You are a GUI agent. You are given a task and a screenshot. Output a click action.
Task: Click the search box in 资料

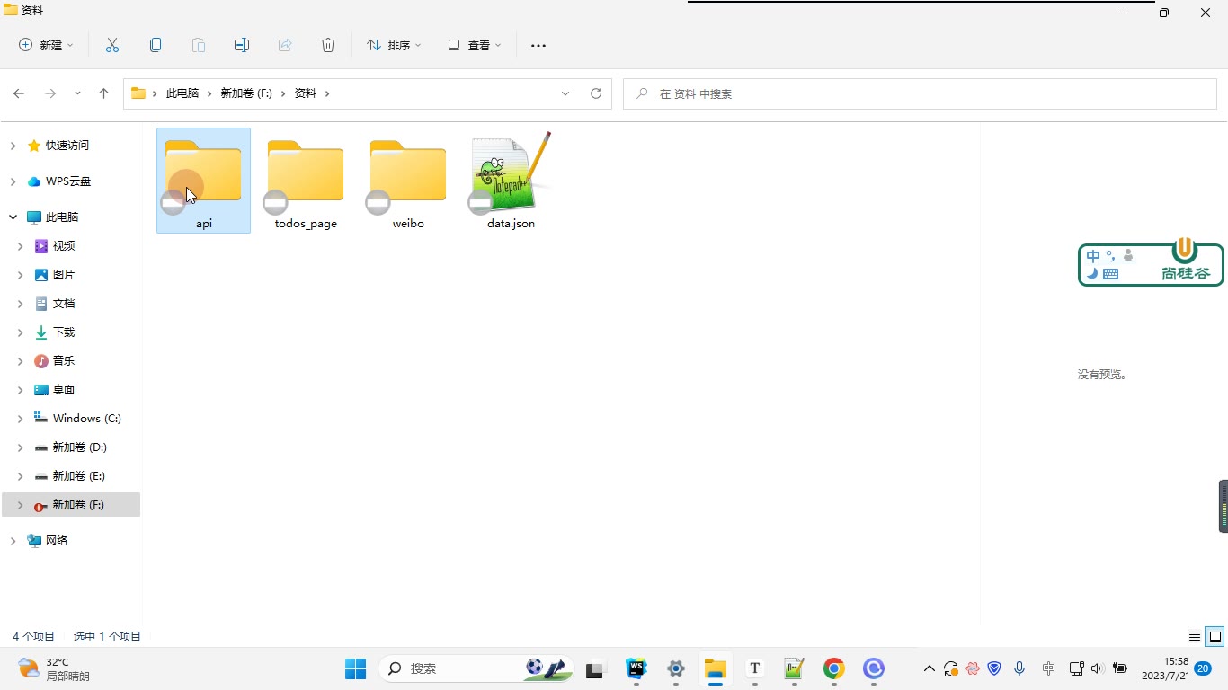pos(920,93)
